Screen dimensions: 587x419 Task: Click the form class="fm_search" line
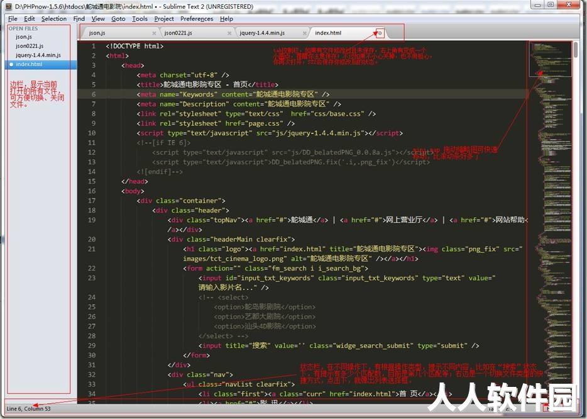tap(275, 269)
